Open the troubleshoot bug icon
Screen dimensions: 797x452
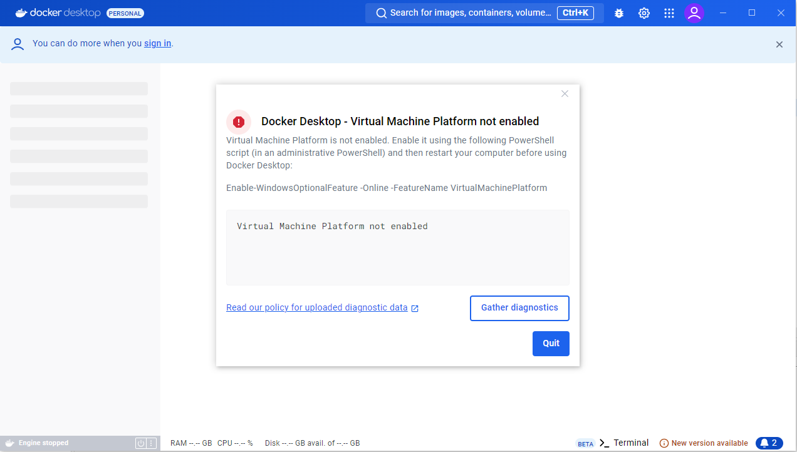click(x=619, y=13)
